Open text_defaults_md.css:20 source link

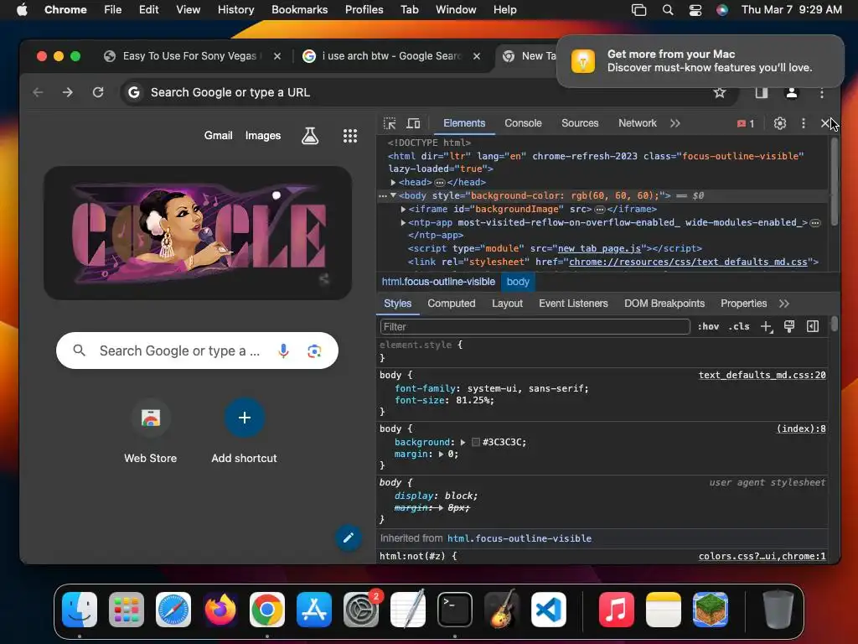(762, 375)
